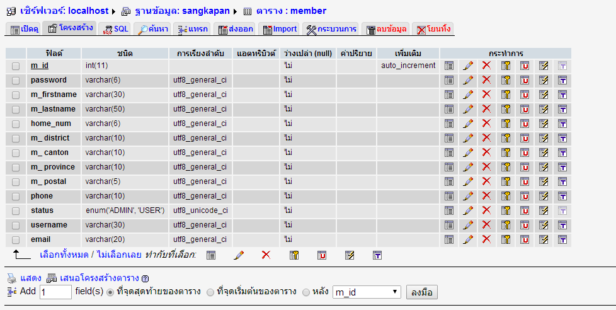Click the auto_increment extra cell
616x310 pixels.
click(408, 66)
